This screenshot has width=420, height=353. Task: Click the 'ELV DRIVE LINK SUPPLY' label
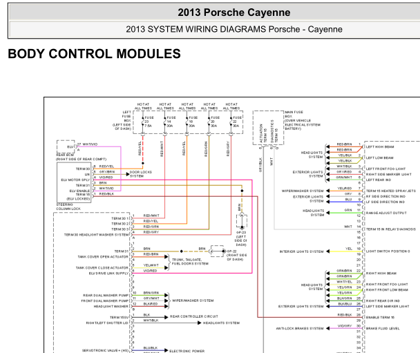click(108, 273)
